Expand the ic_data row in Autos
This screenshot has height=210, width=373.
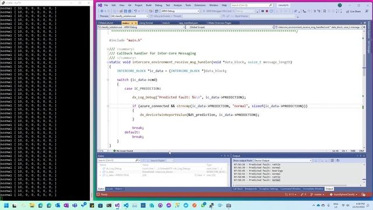coord(100,172)
